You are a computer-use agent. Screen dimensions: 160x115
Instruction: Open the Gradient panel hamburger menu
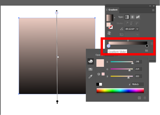click(153, 10)
